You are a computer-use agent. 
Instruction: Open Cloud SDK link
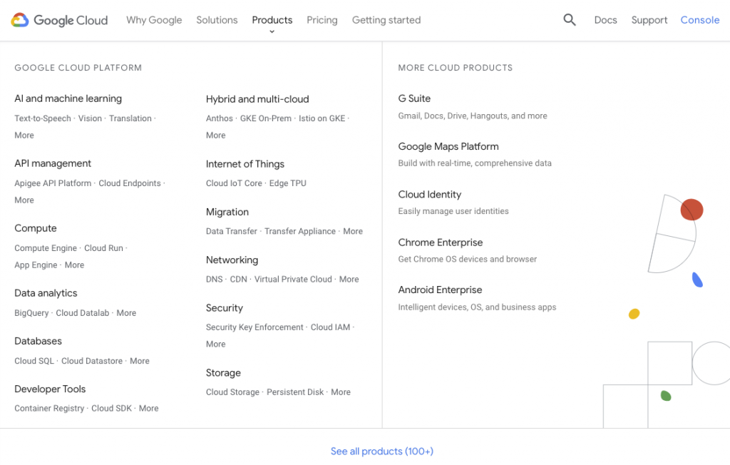[x=111, y=408]
